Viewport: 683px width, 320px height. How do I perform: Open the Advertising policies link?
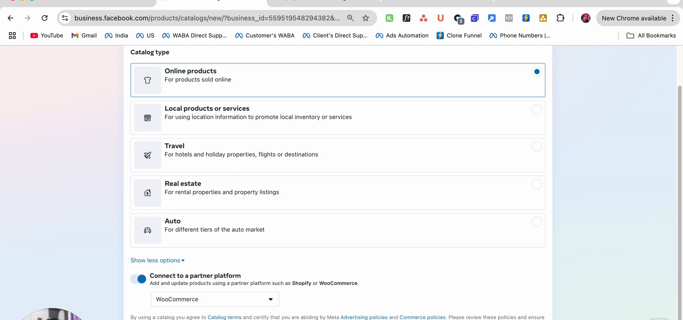click(364, 317)
